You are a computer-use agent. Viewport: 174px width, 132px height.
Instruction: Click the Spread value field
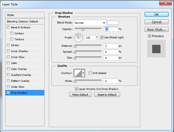111,52
